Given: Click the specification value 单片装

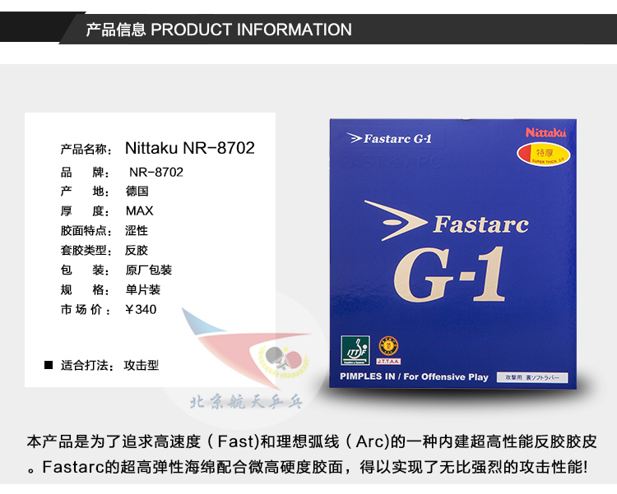Looking at the screenshot, I should point(143,290).
